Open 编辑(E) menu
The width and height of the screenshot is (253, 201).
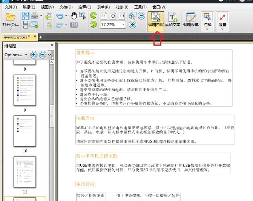(x=29, y=7)
